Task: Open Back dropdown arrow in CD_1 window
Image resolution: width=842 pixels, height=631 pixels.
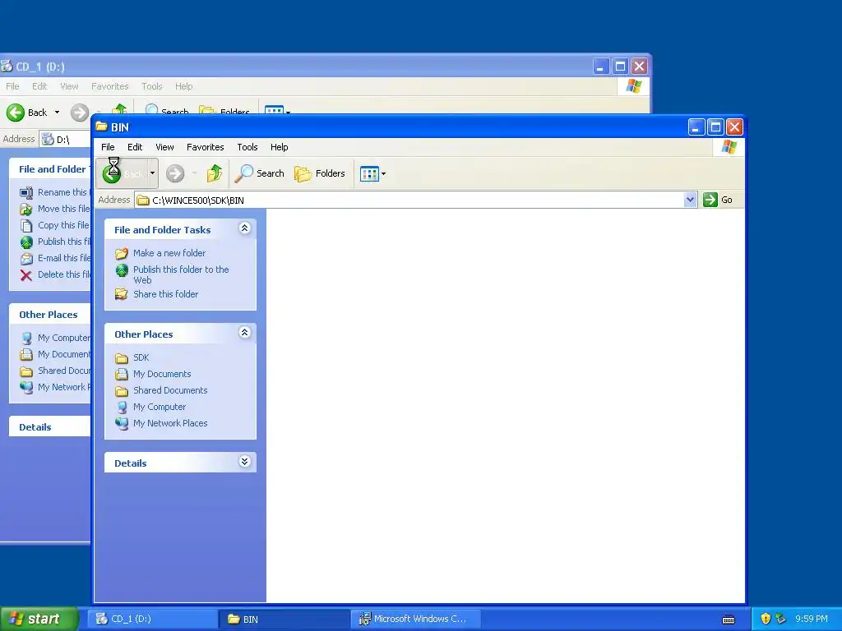Action: [57, 112]
